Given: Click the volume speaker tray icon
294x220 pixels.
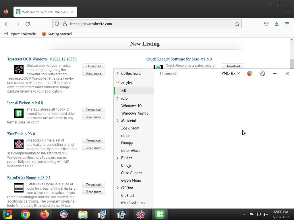Looking at the screenshot, I should click(x=266, y=214).
